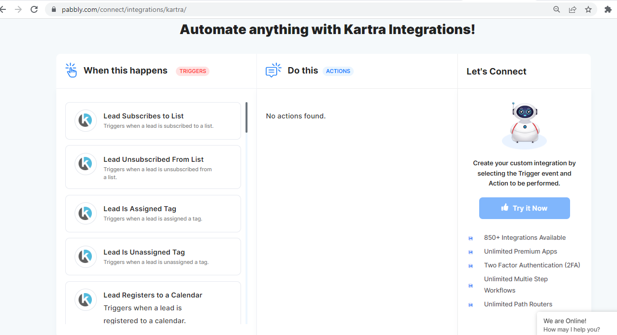Select the Lead Unsubscribed From List trigger
The width and height of the screenshot is (617, 335).
point(153,167)
